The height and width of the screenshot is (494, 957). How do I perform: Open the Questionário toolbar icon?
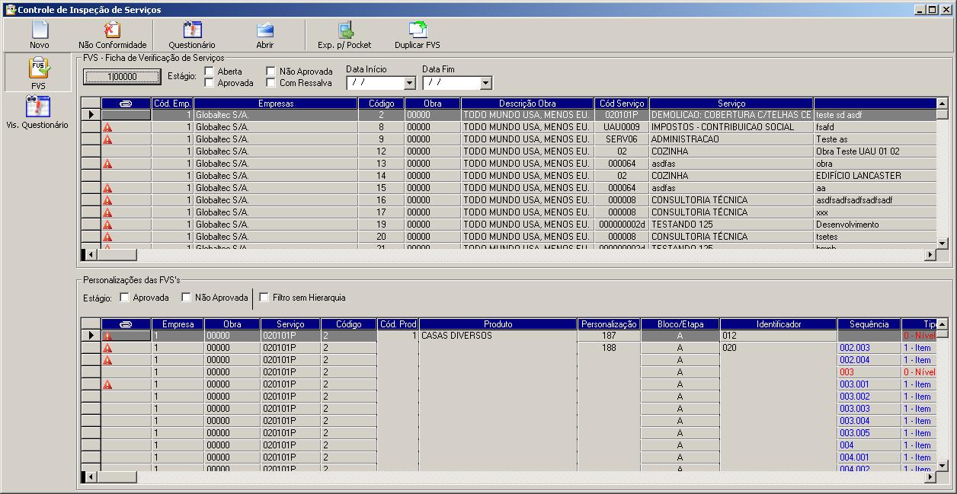click(192, 30)
